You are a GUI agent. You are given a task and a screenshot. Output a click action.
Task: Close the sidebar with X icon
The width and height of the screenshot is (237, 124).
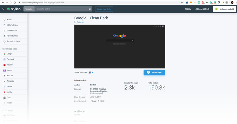[x=3, y=9]
